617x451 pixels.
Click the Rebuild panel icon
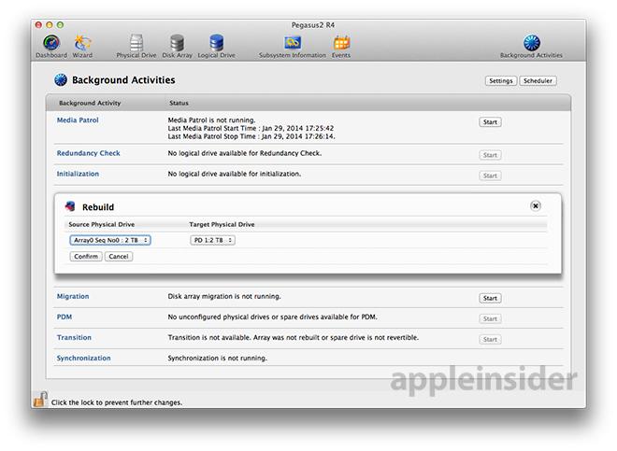pyautogui.click(x=70, y=206)
